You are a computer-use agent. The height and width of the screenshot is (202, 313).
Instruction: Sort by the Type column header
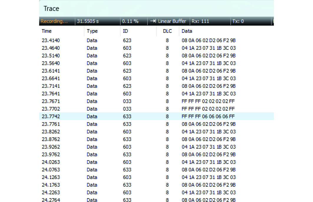(x=92, y=31)
